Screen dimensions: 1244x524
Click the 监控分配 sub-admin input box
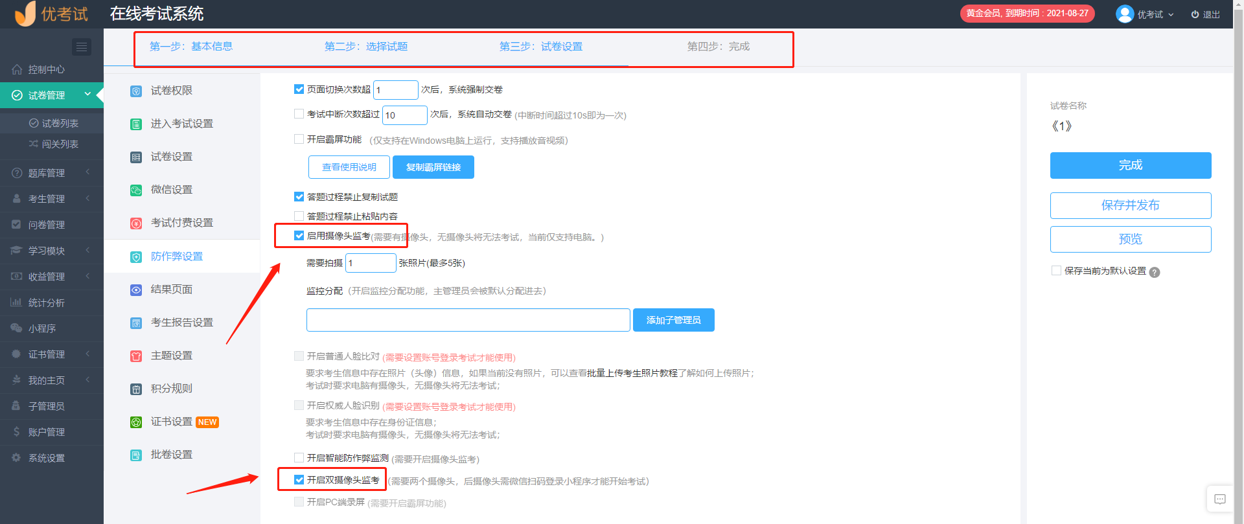click(x=468, y=320)
